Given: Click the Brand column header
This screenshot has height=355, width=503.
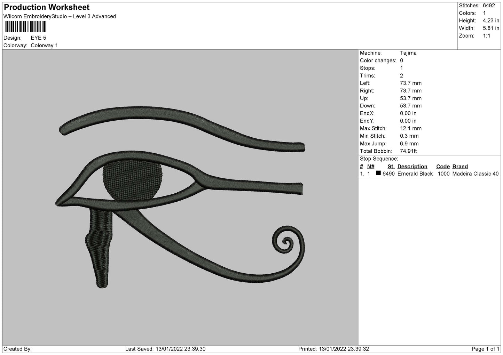Looking at the screenshot, I should 460,167.
